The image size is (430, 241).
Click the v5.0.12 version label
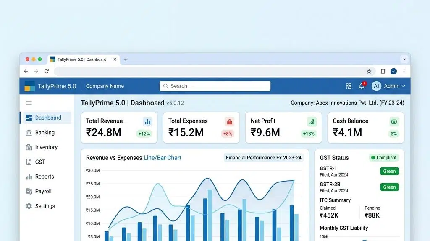pos(175,103)
